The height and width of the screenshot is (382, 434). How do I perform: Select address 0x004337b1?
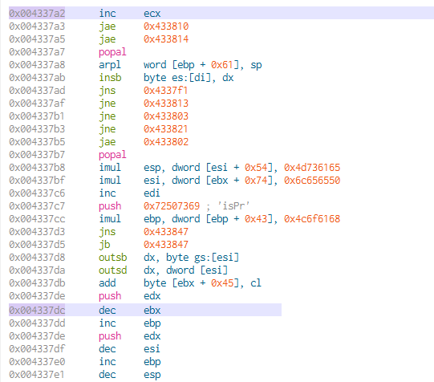coord(37,116)
